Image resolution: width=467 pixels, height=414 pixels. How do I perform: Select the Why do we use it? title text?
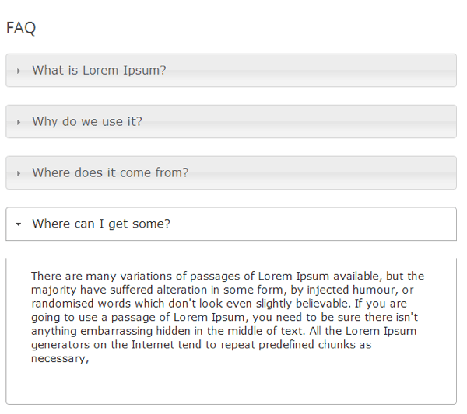(x=87, y=121)
